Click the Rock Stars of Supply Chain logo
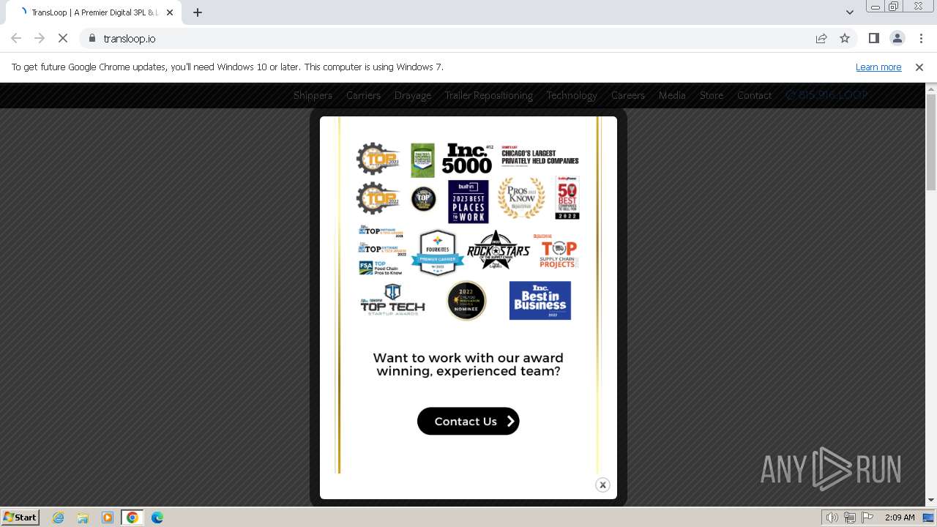 point(498,251)
